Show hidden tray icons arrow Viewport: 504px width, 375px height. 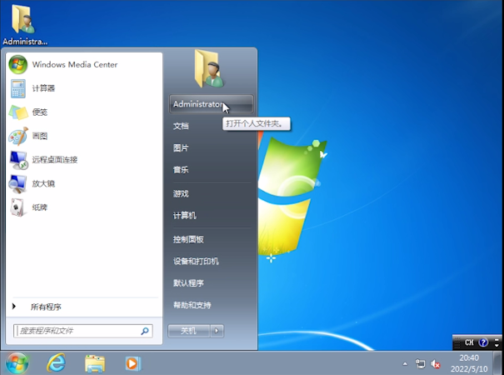point(405,364)
